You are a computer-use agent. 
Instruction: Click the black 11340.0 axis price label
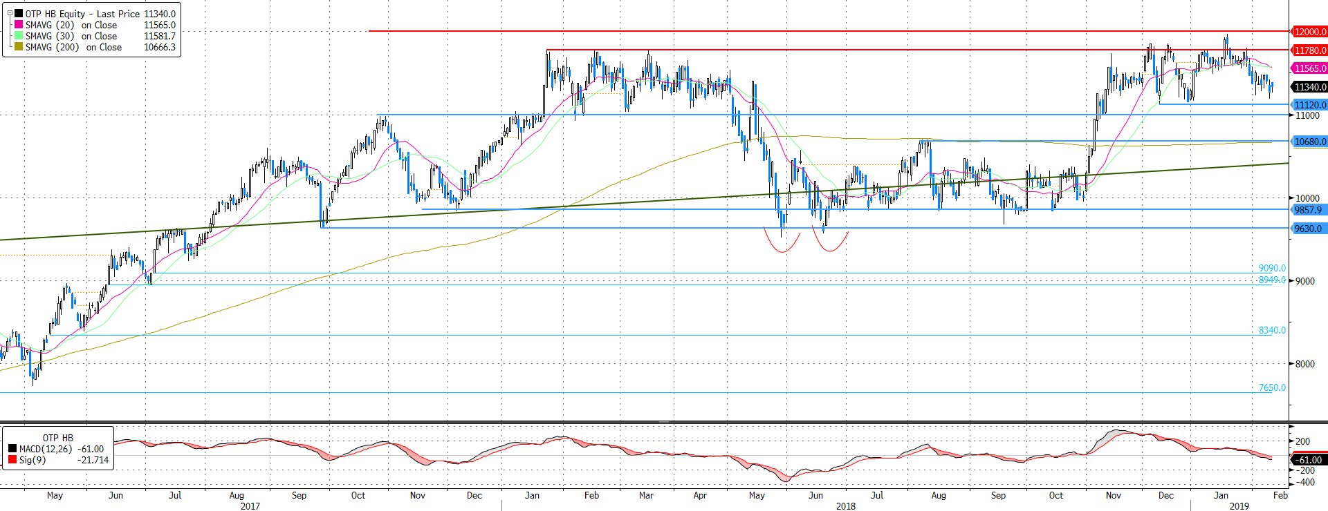[x=1310, y=87]
